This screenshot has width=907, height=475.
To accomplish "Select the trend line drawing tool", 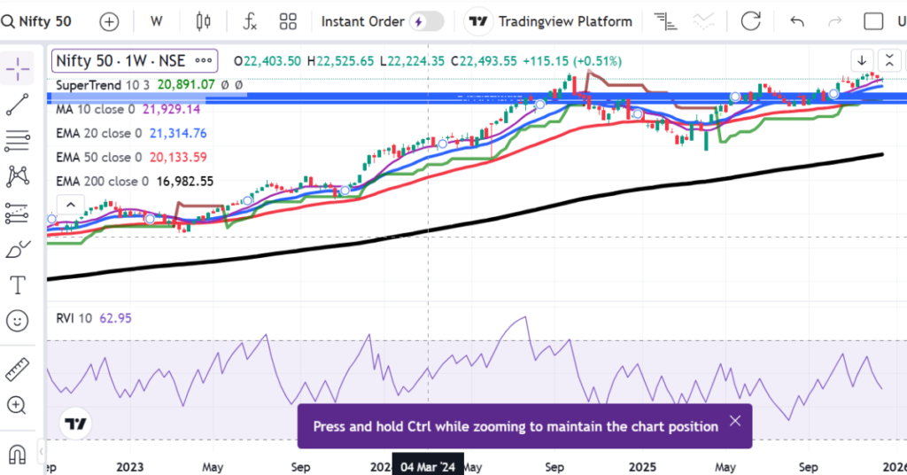I will pos(18,105).
